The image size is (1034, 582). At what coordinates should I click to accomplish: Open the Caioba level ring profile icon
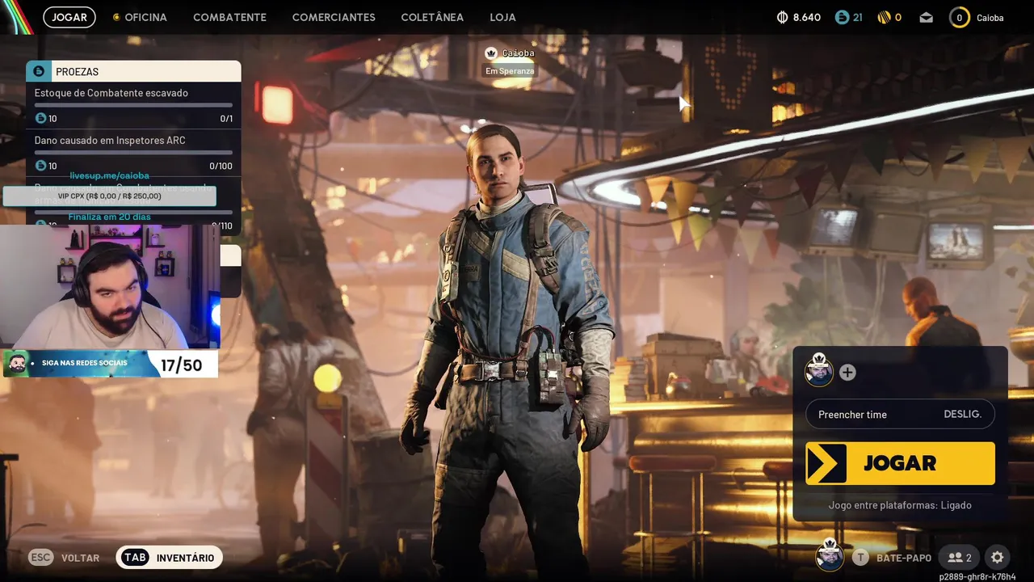(x=959, y=17)
